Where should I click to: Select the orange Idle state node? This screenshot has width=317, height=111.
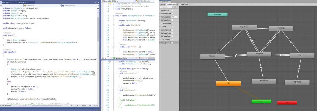tap(228, 83)
